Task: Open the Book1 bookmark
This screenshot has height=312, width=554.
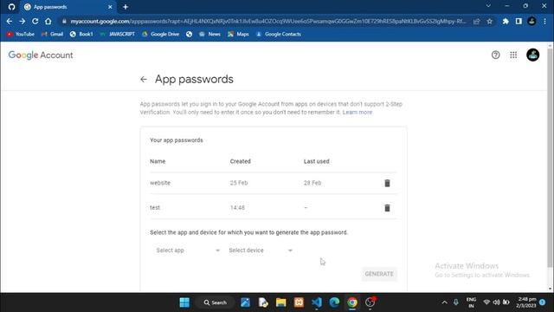Action: tap(81, 34)
